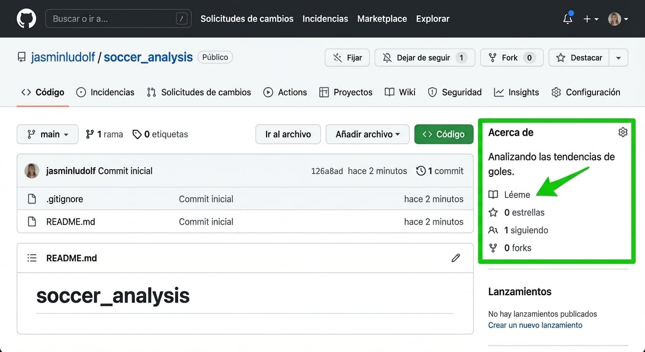Open the GitHub home logo
The image size is (645, 352).
[x=27, y=19]
